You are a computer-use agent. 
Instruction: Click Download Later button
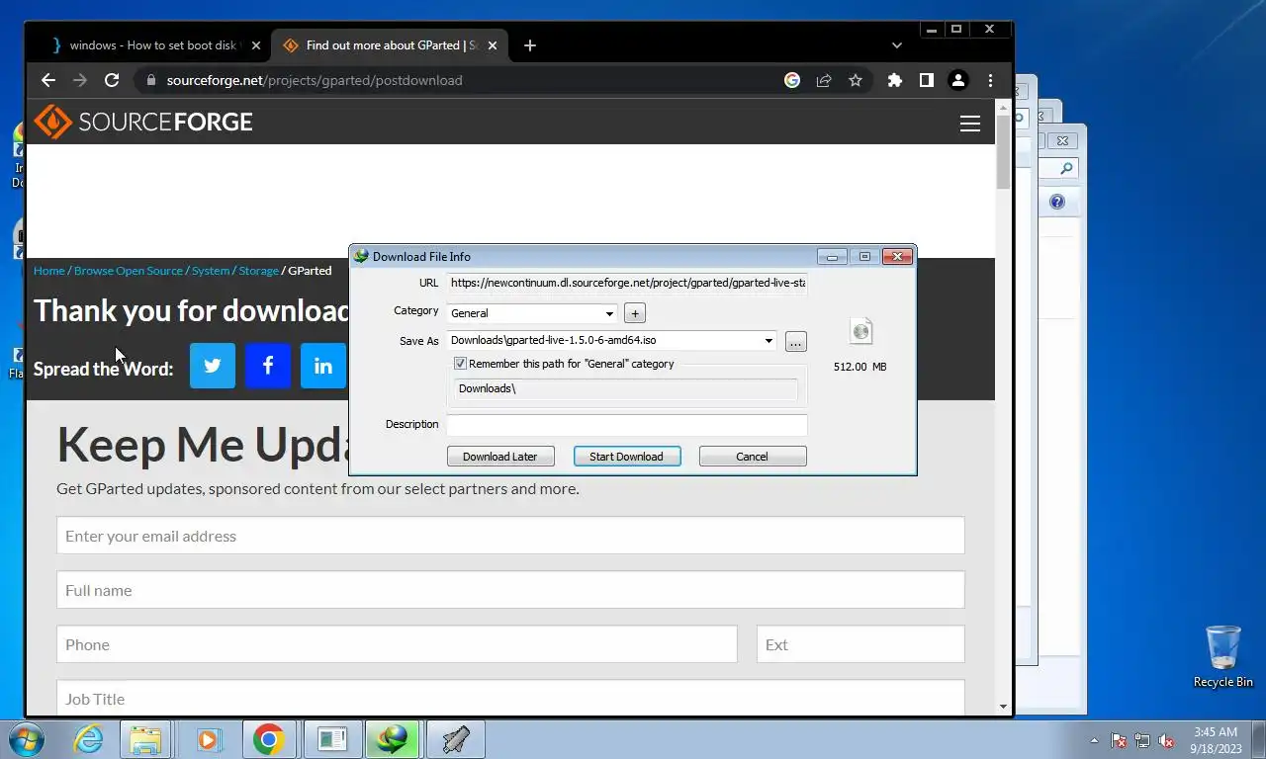tap(500, 457)
